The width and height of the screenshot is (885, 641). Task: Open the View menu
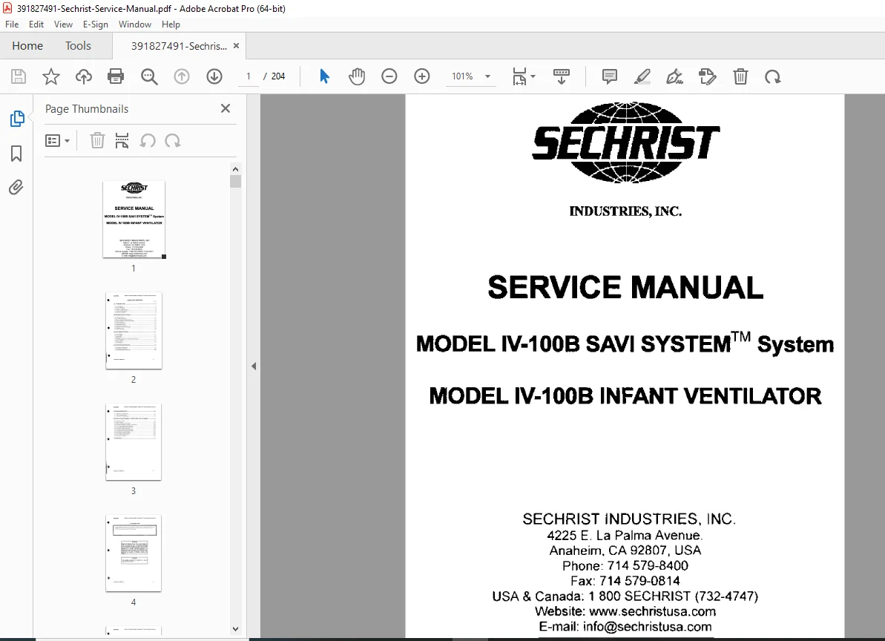(x=63, y=24)
